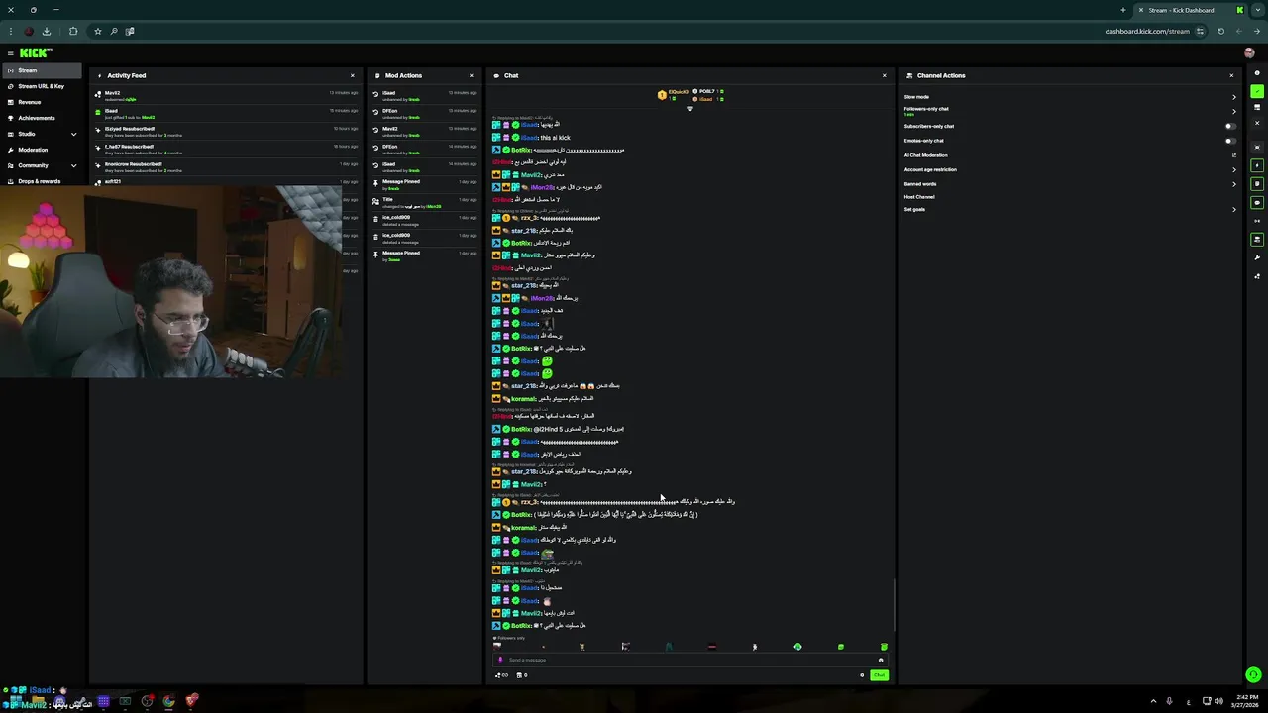
Task: Select the rightmost green cube emote
Action: click(x=884, y=647)
